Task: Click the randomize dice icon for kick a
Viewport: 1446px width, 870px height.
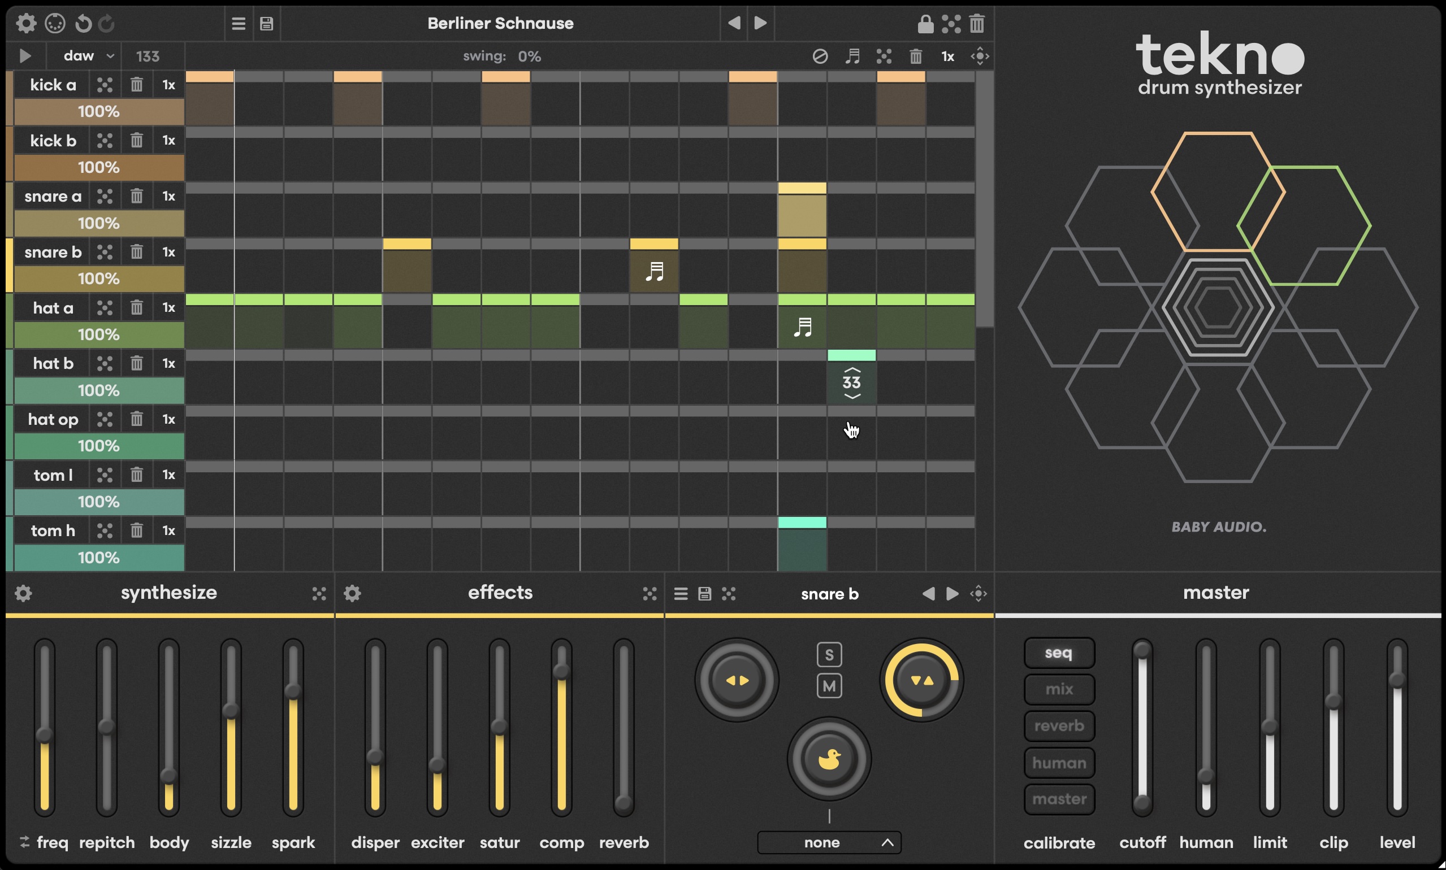Action: [105, 85]
